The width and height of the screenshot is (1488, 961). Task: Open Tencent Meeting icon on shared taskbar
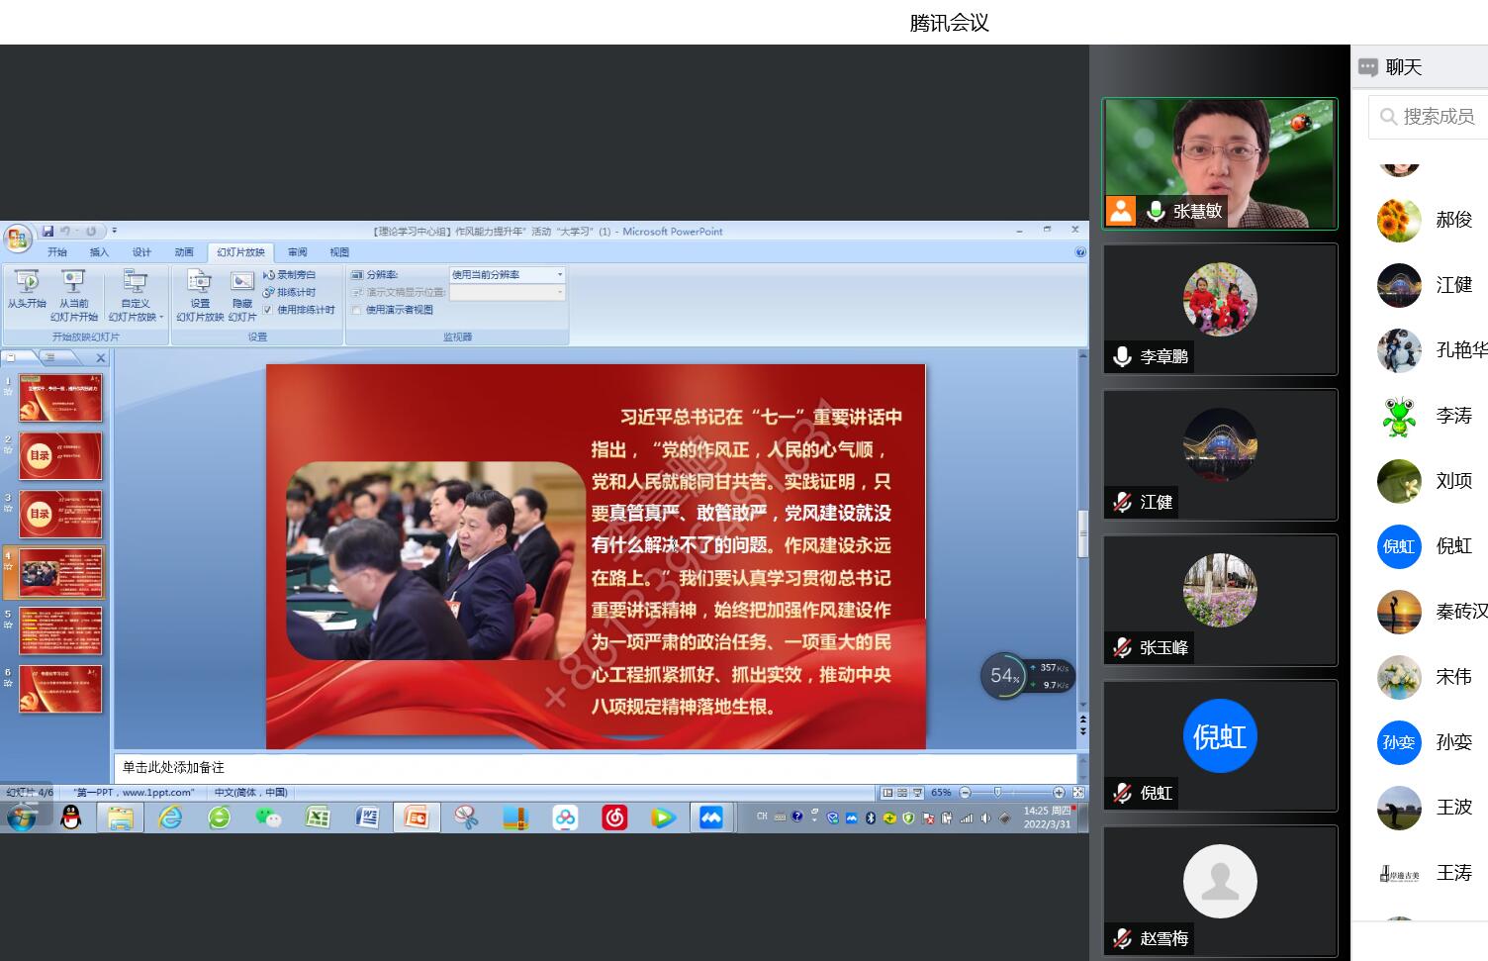[711, 817]
